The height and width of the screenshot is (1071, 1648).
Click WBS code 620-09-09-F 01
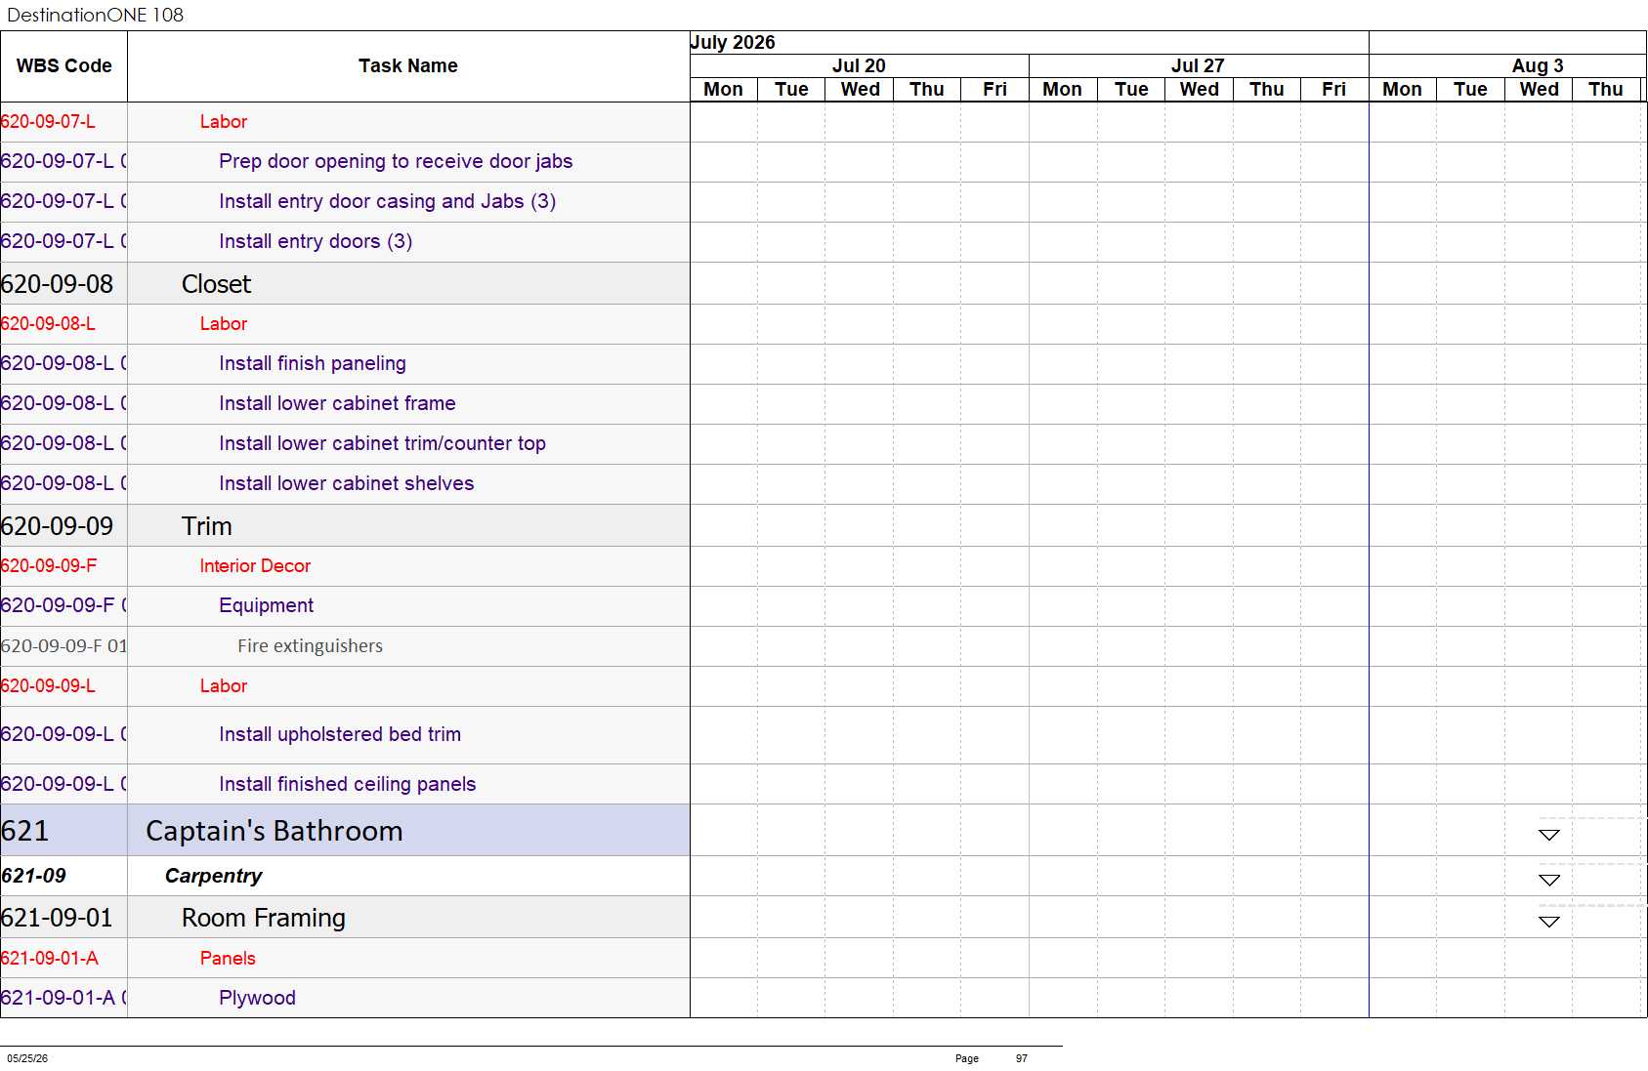coord(63,646)
